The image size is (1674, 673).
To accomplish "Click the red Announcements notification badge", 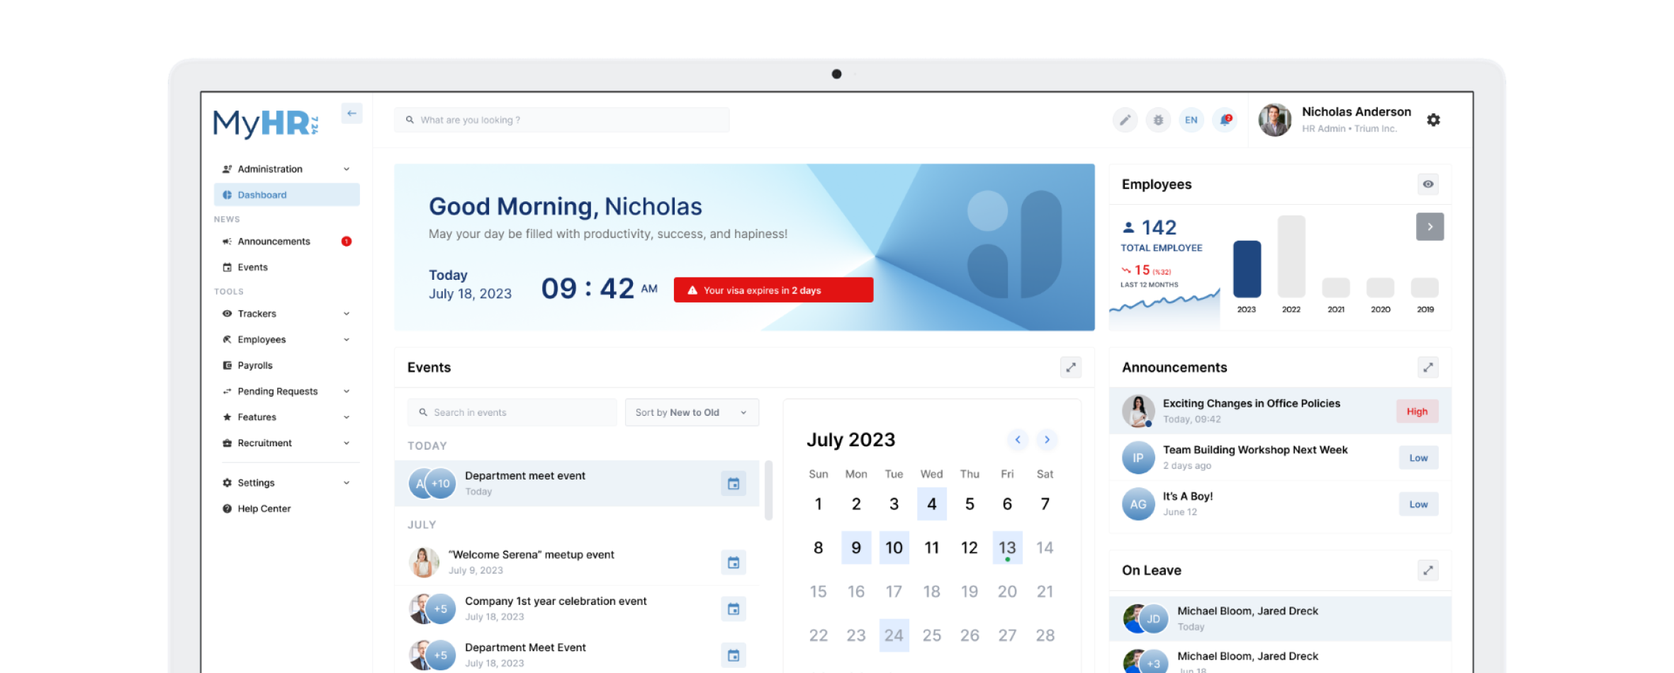I will [x=347, y=242].
